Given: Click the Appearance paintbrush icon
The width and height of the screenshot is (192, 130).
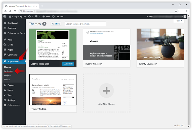Looking at the screenshot, I should 5,61.
